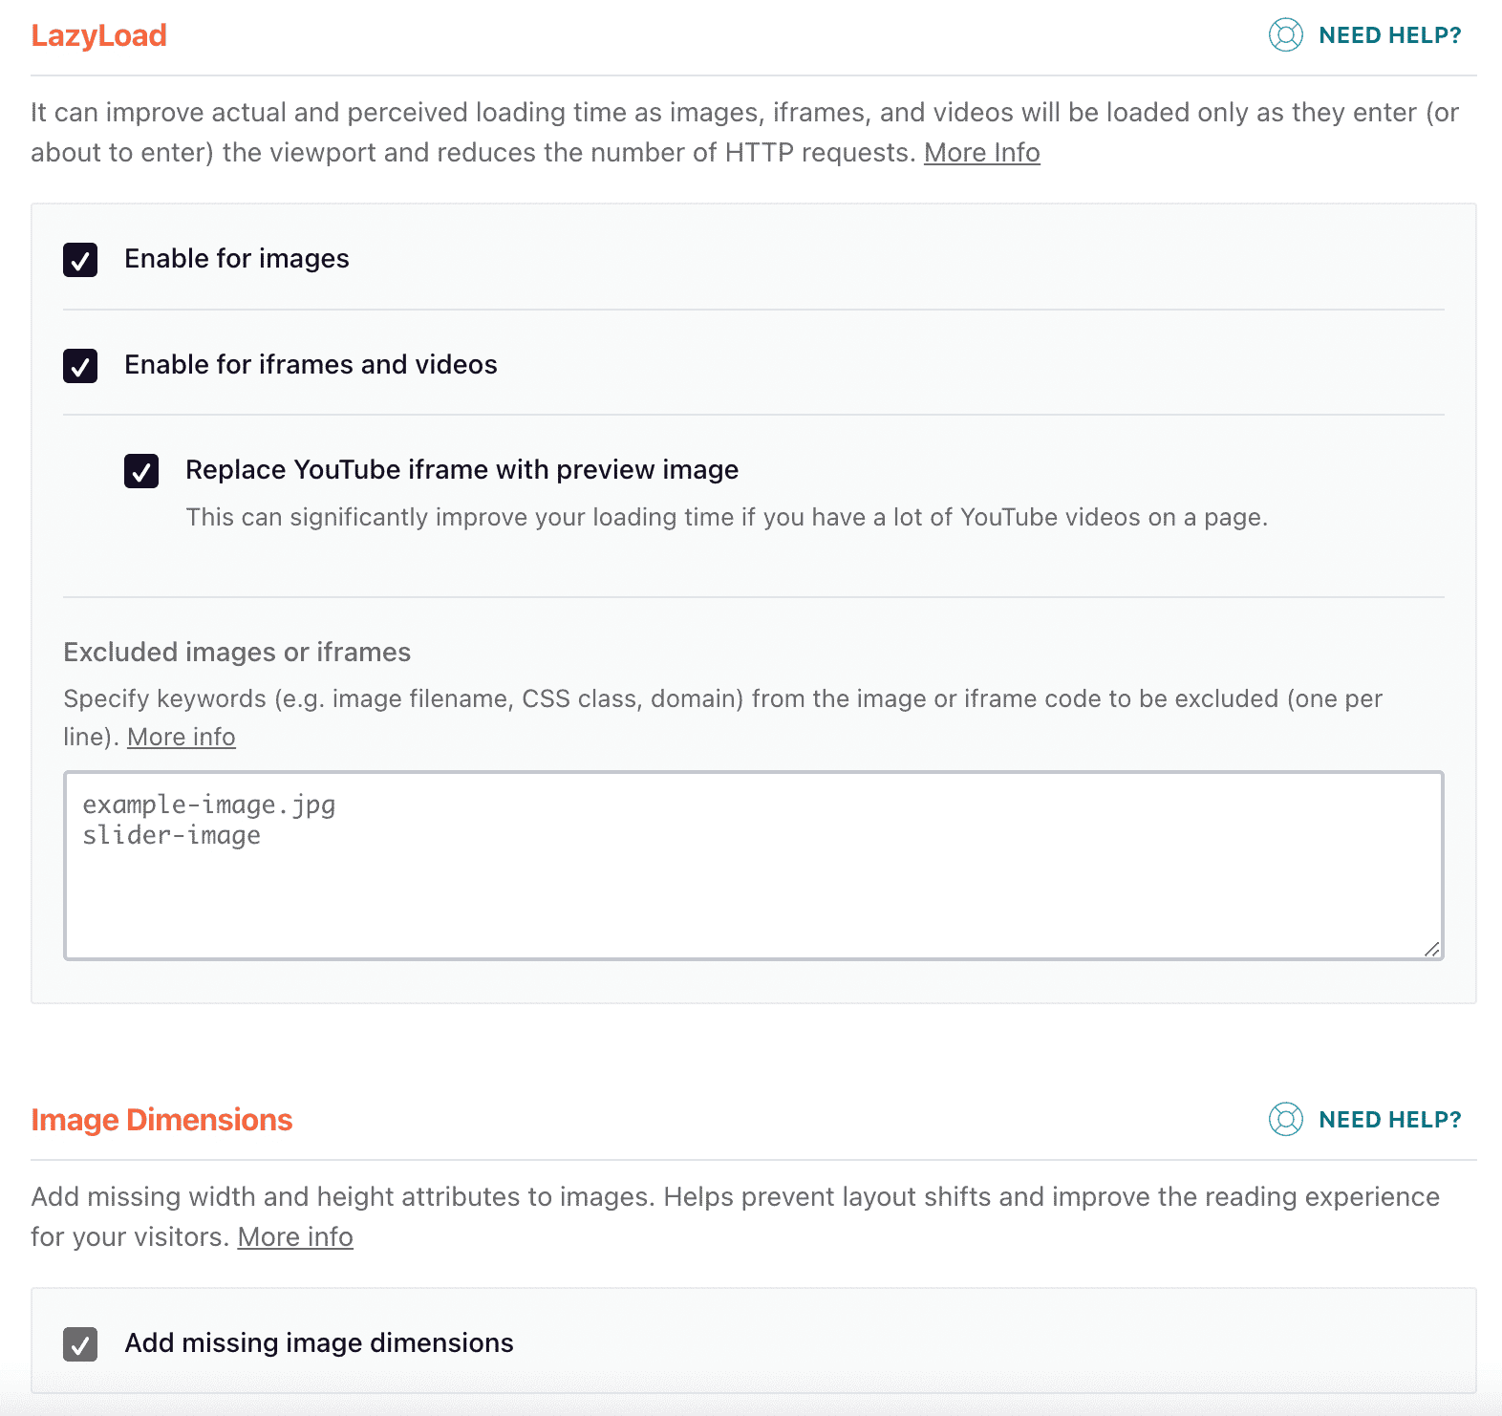Click the lifebuoy icon in the Image Dimensions header
Screen dimensions: 1502x1416
click(1285, 1119)
